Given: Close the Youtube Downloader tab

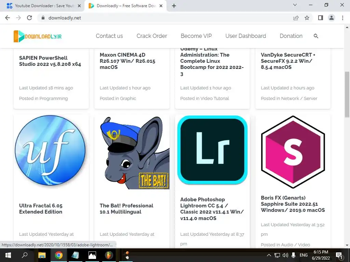Looking at the screenshot, I should pyautogui.click(x=79, y=6).
